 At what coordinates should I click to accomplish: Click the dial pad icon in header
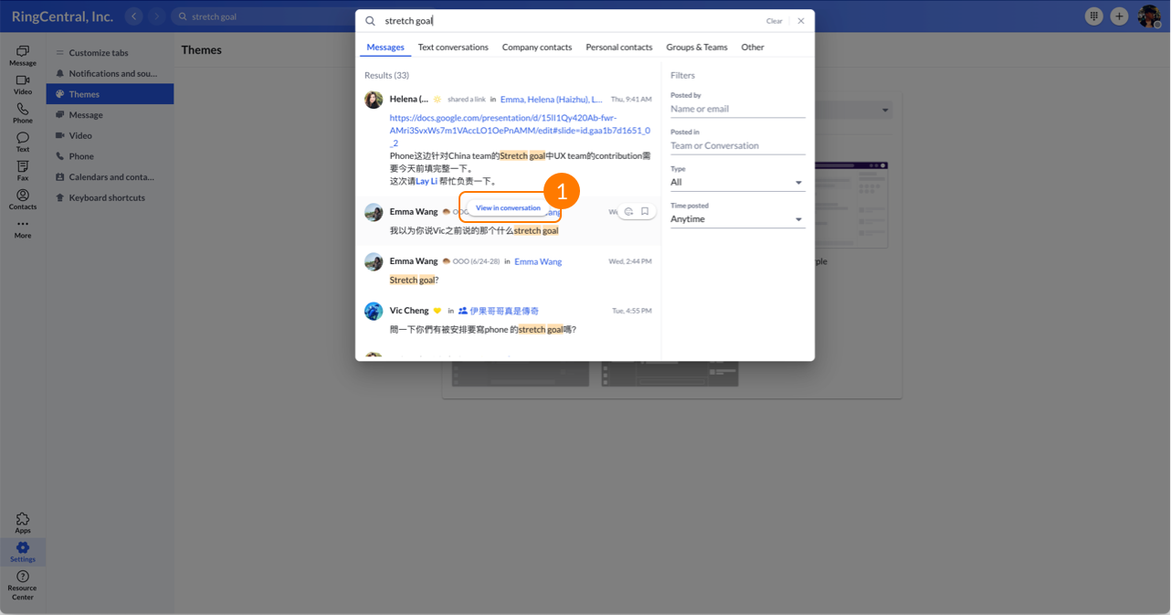point(1093,16)
